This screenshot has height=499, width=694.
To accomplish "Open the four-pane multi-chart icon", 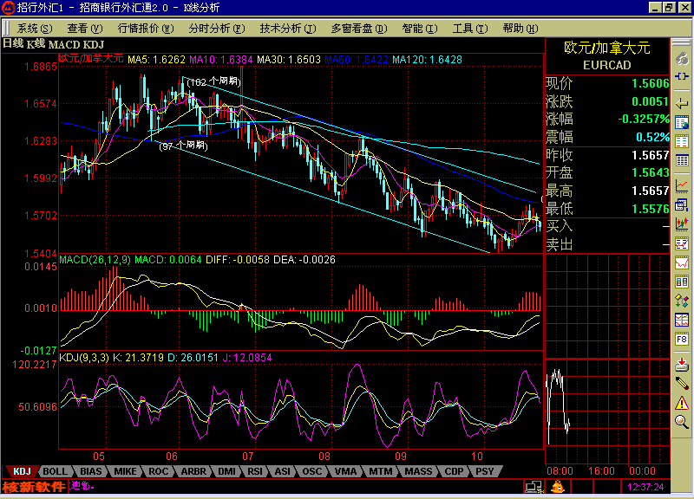I will pyautogui.click(x=682, y=320).
